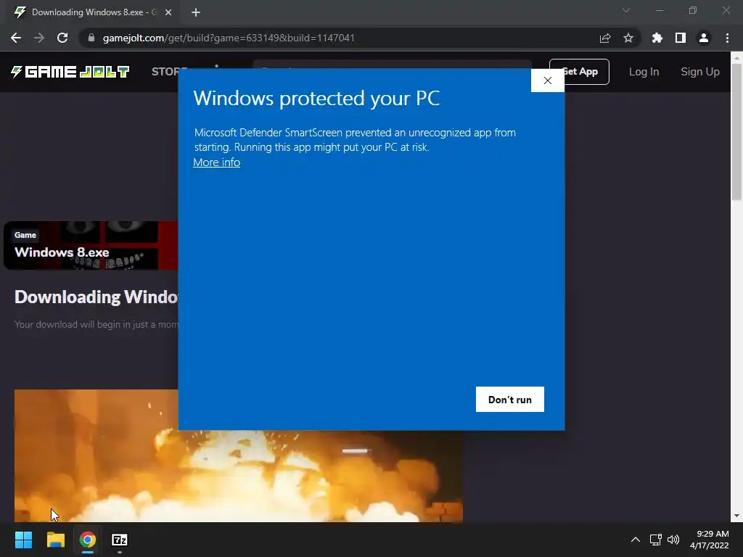Select the Downloading Windows 8.exe tab

pyautogui.click(x=94, y=12)
